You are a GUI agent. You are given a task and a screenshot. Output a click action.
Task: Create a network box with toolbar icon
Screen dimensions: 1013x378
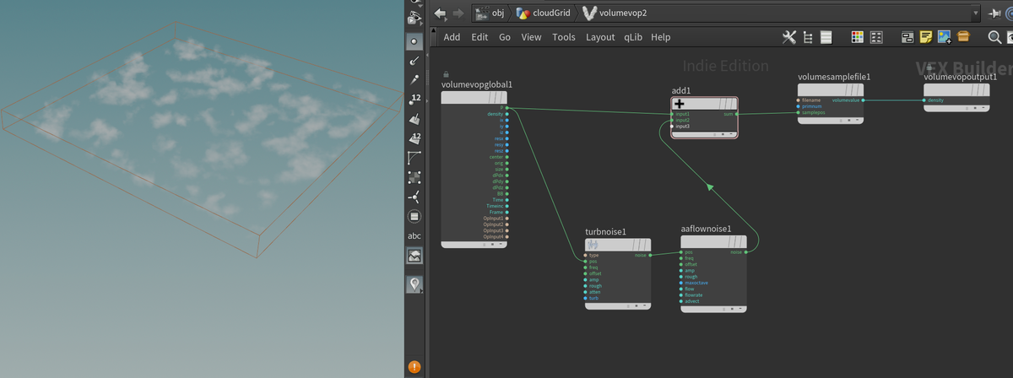pos(907,37)
